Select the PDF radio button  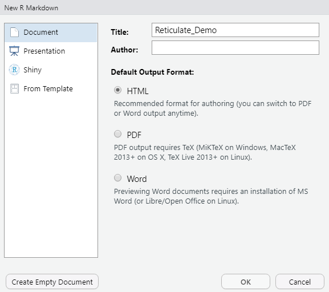117,134
